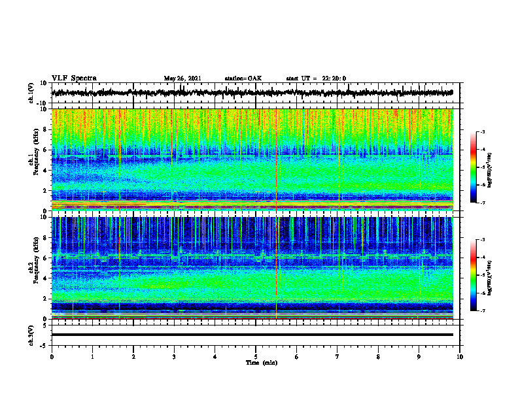The image size is (518, 400).
Task: Click tick label "6" on the Time axis
Action: [297, 357]
